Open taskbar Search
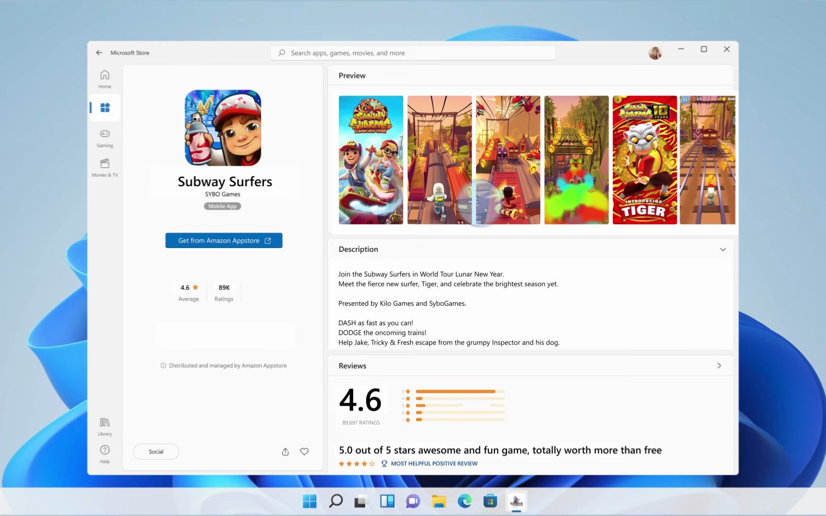This screenshot has height=516, width=826. coord(336,501)
